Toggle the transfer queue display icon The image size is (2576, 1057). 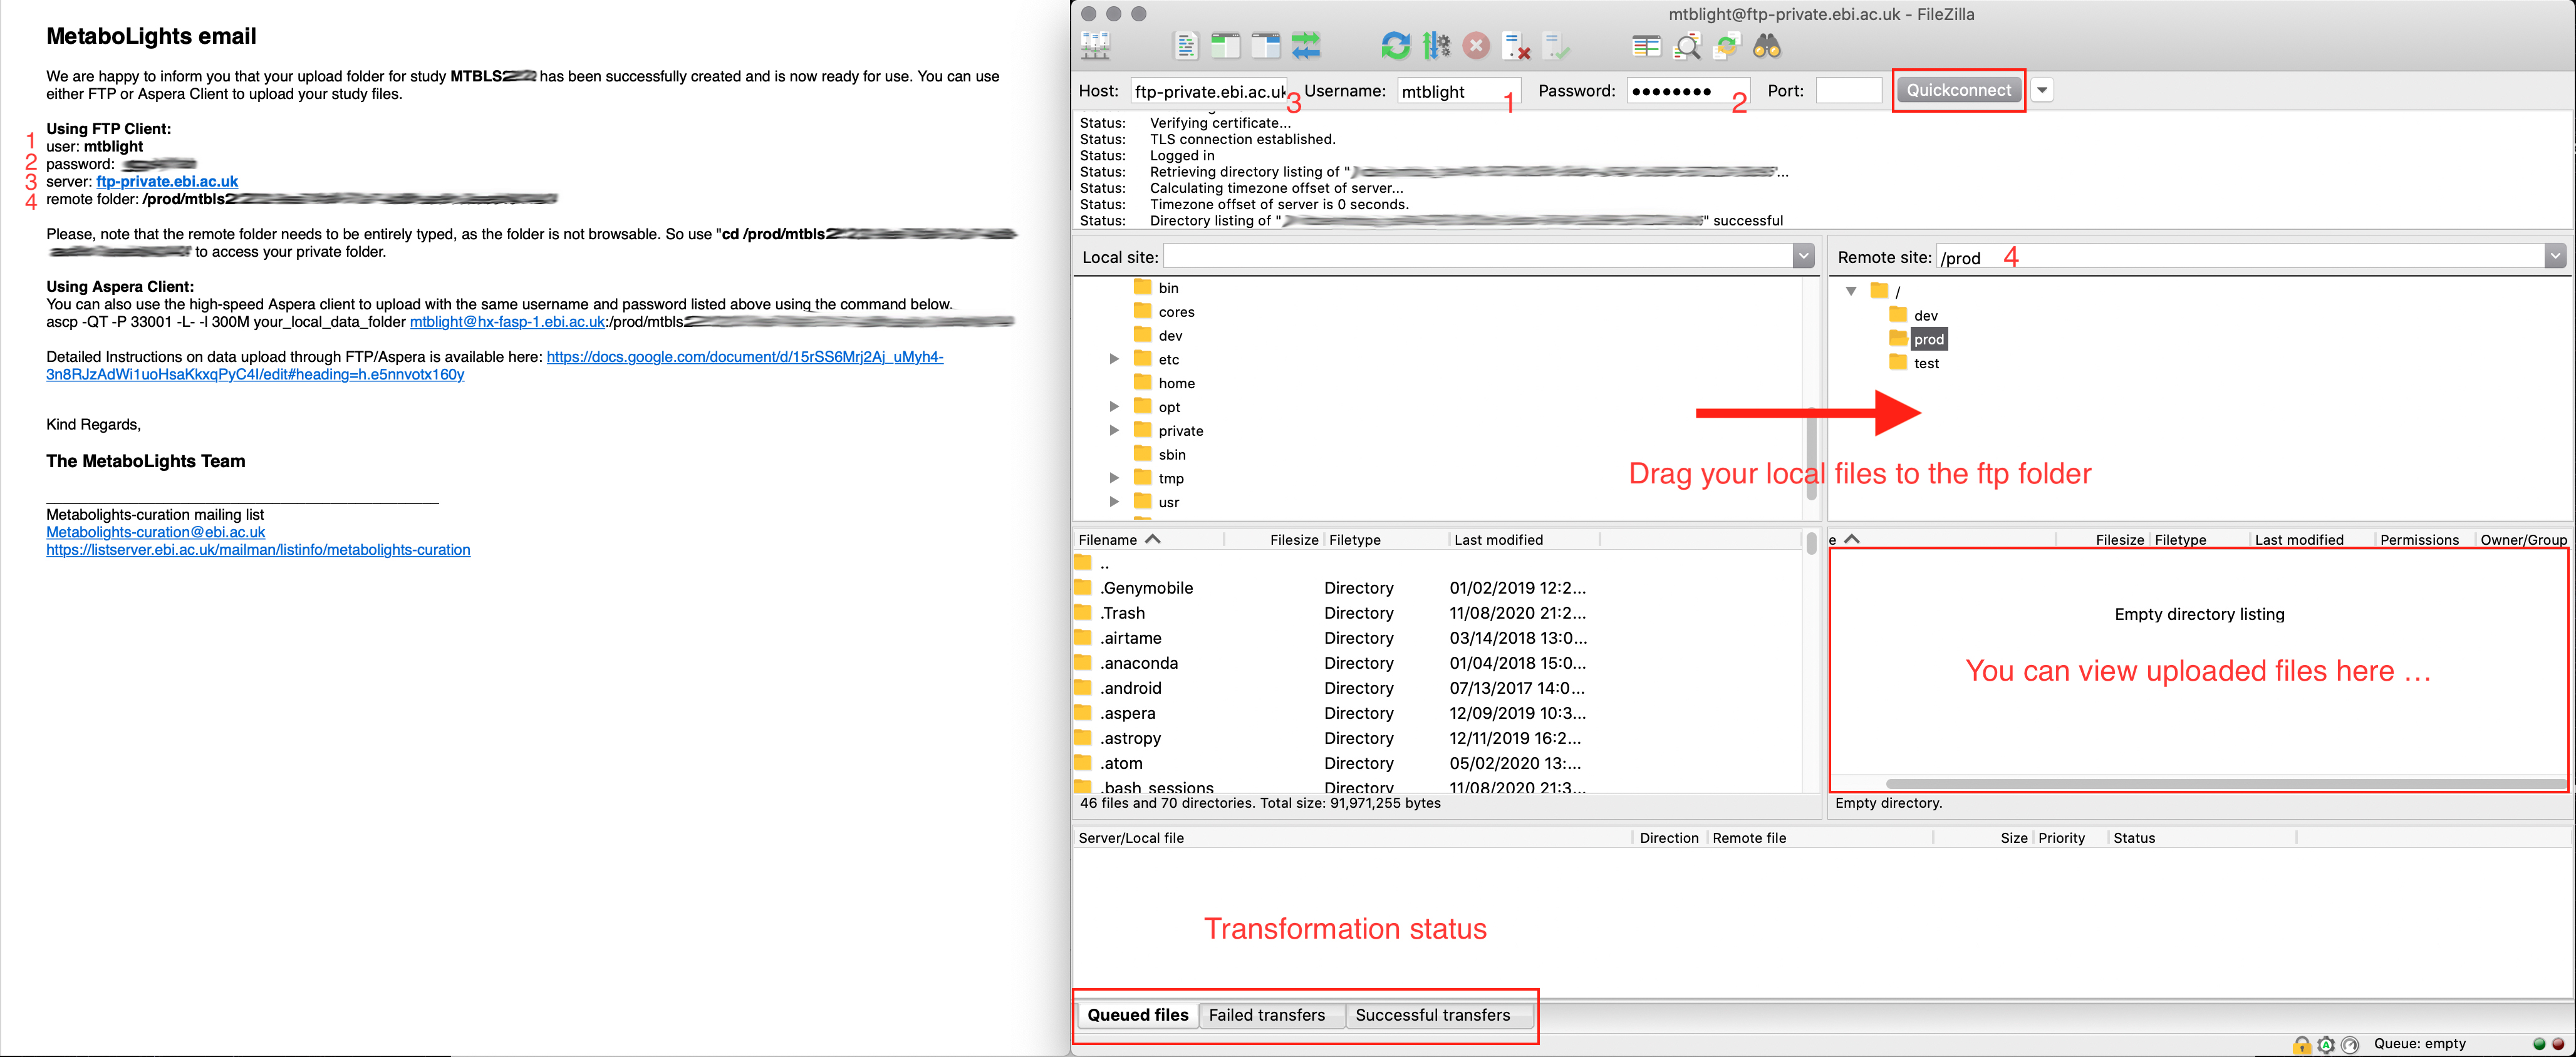click(1305, 46)
